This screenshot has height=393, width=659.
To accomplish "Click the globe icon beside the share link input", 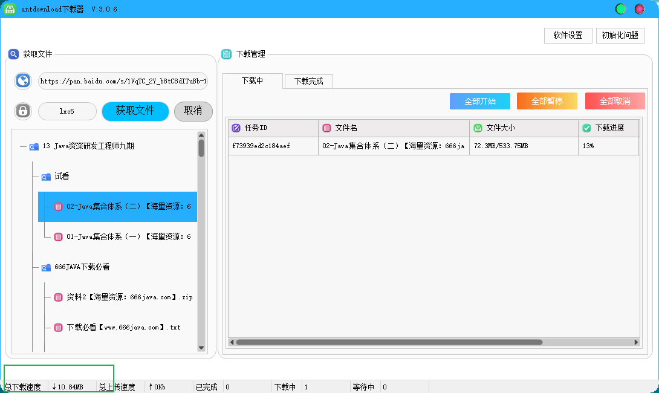I will click(22, 80).
